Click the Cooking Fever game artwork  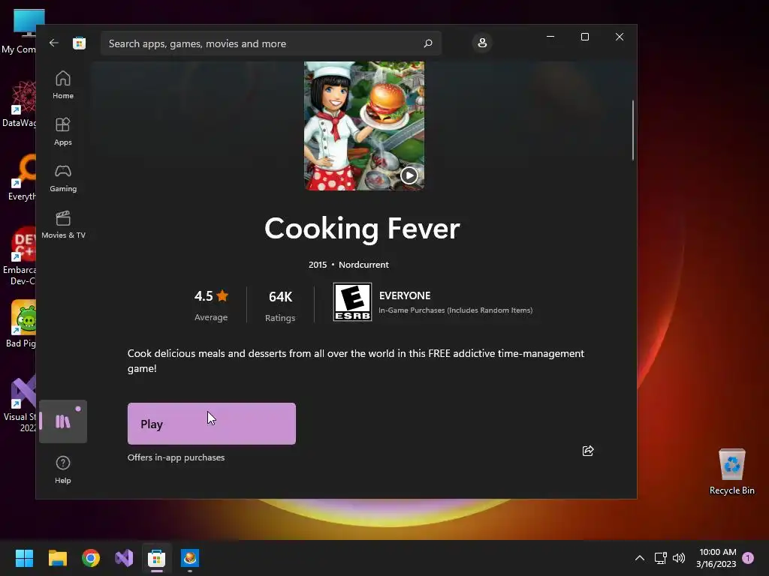pyautogui.click(x=364, y=126)
